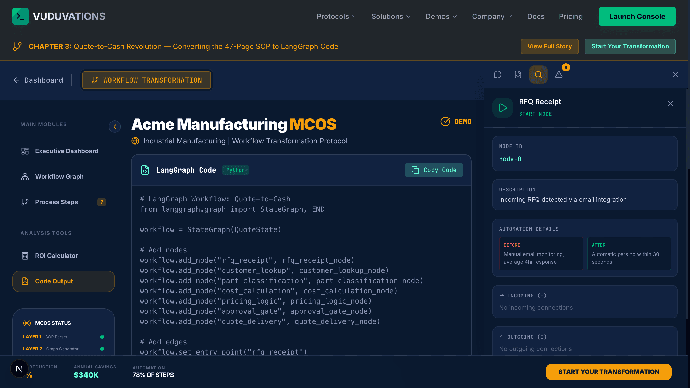Close the RFQ Receipt node details
The width and height of the screenshot is (690, 388).
click(670, 104)
